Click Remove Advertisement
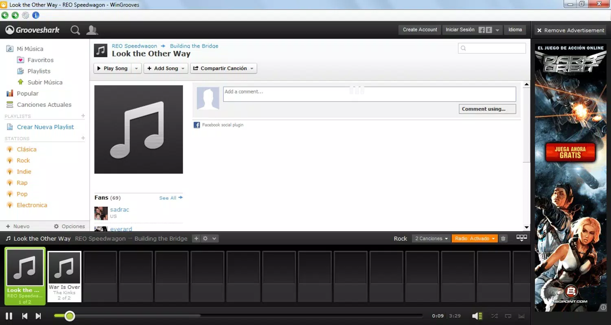Screen dimensions: 611x325 point(570,30)
